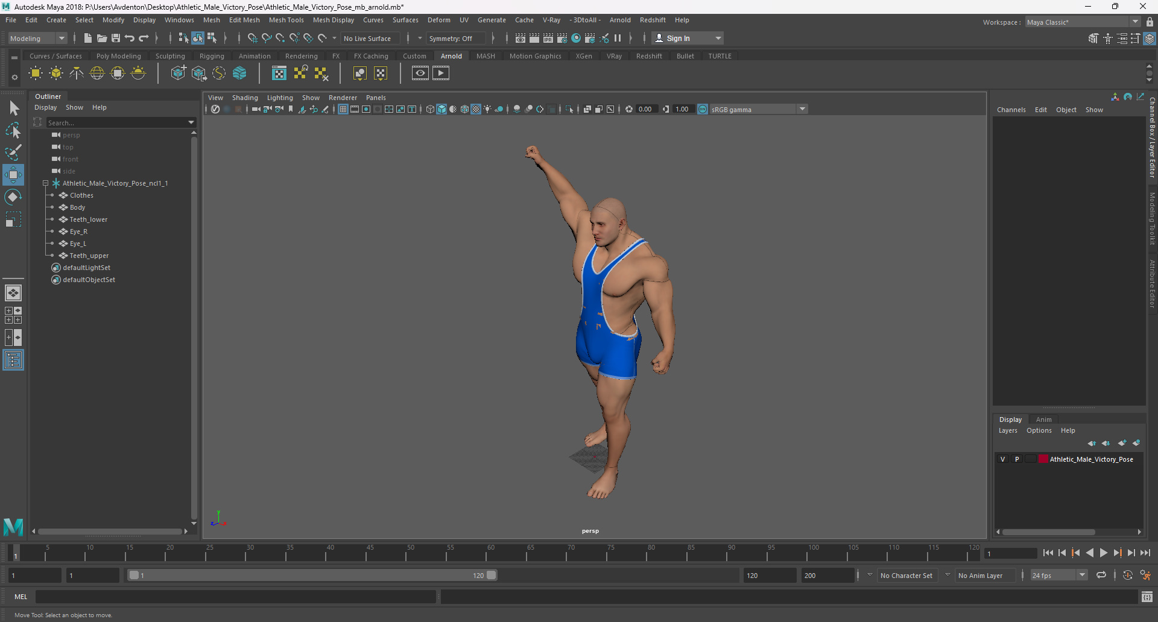The image size is (1158, 622).
Task: Activate the Rotate tool in toolbox
Action: click(13, 197)
